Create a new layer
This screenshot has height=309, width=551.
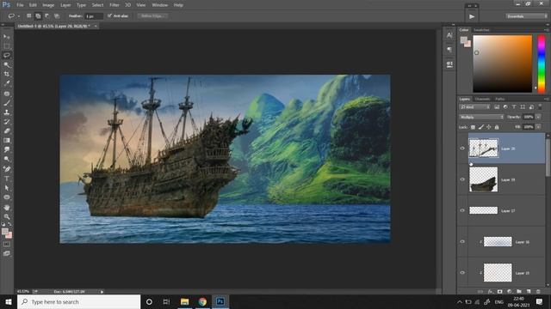(x=529, y=292)
